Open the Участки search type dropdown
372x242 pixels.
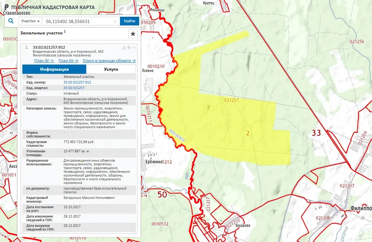(30, 21)
